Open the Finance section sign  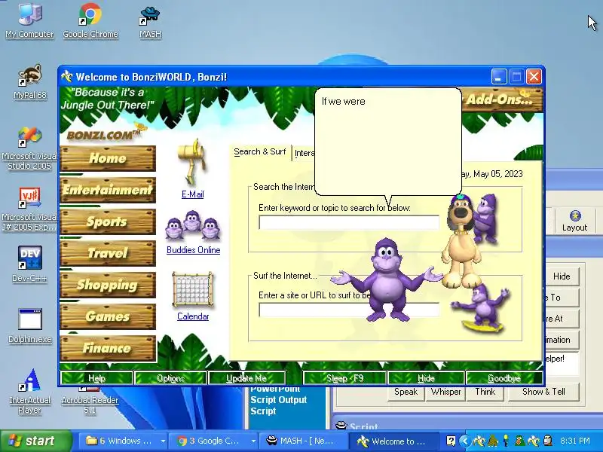tap(108, 348)
